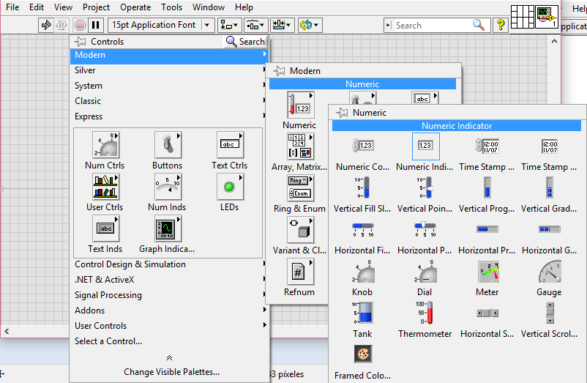Select the Vertical Fill Slide
This screenshot has height=383, width=587.
click(362, 187)
